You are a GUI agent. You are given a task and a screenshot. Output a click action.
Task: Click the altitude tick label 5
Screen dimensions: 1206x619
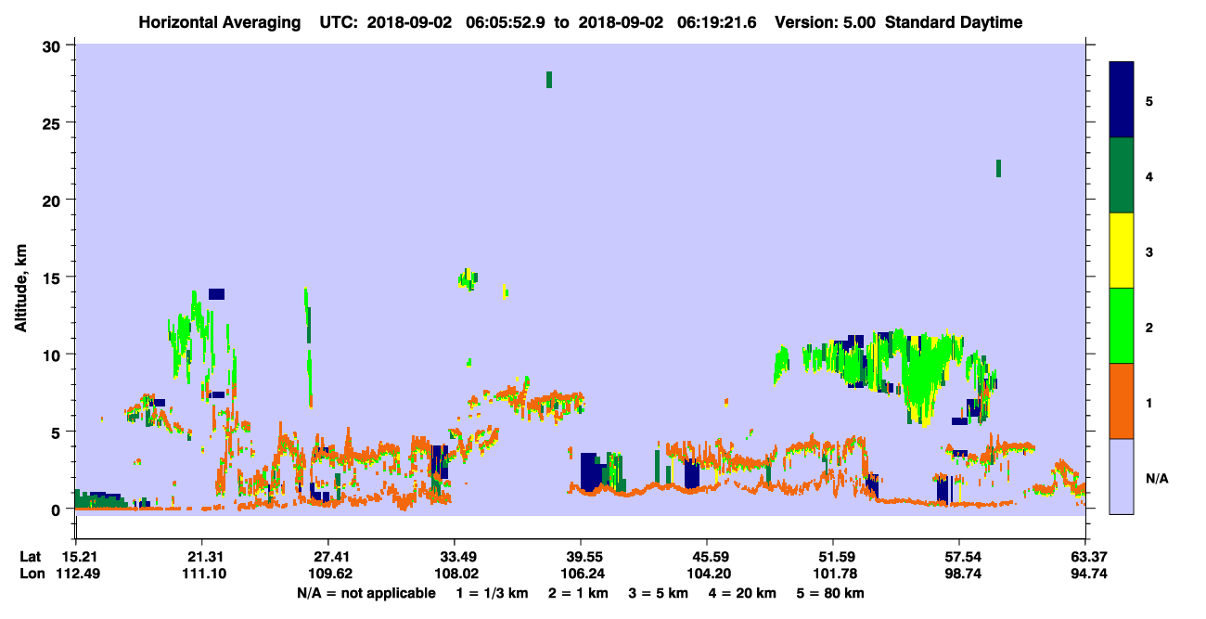click(58, 432)
